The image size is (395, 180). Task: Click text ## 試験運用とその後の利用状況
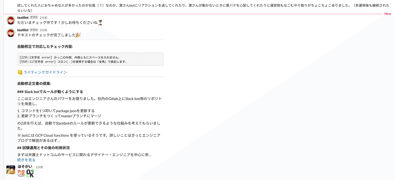pos(43,148)
